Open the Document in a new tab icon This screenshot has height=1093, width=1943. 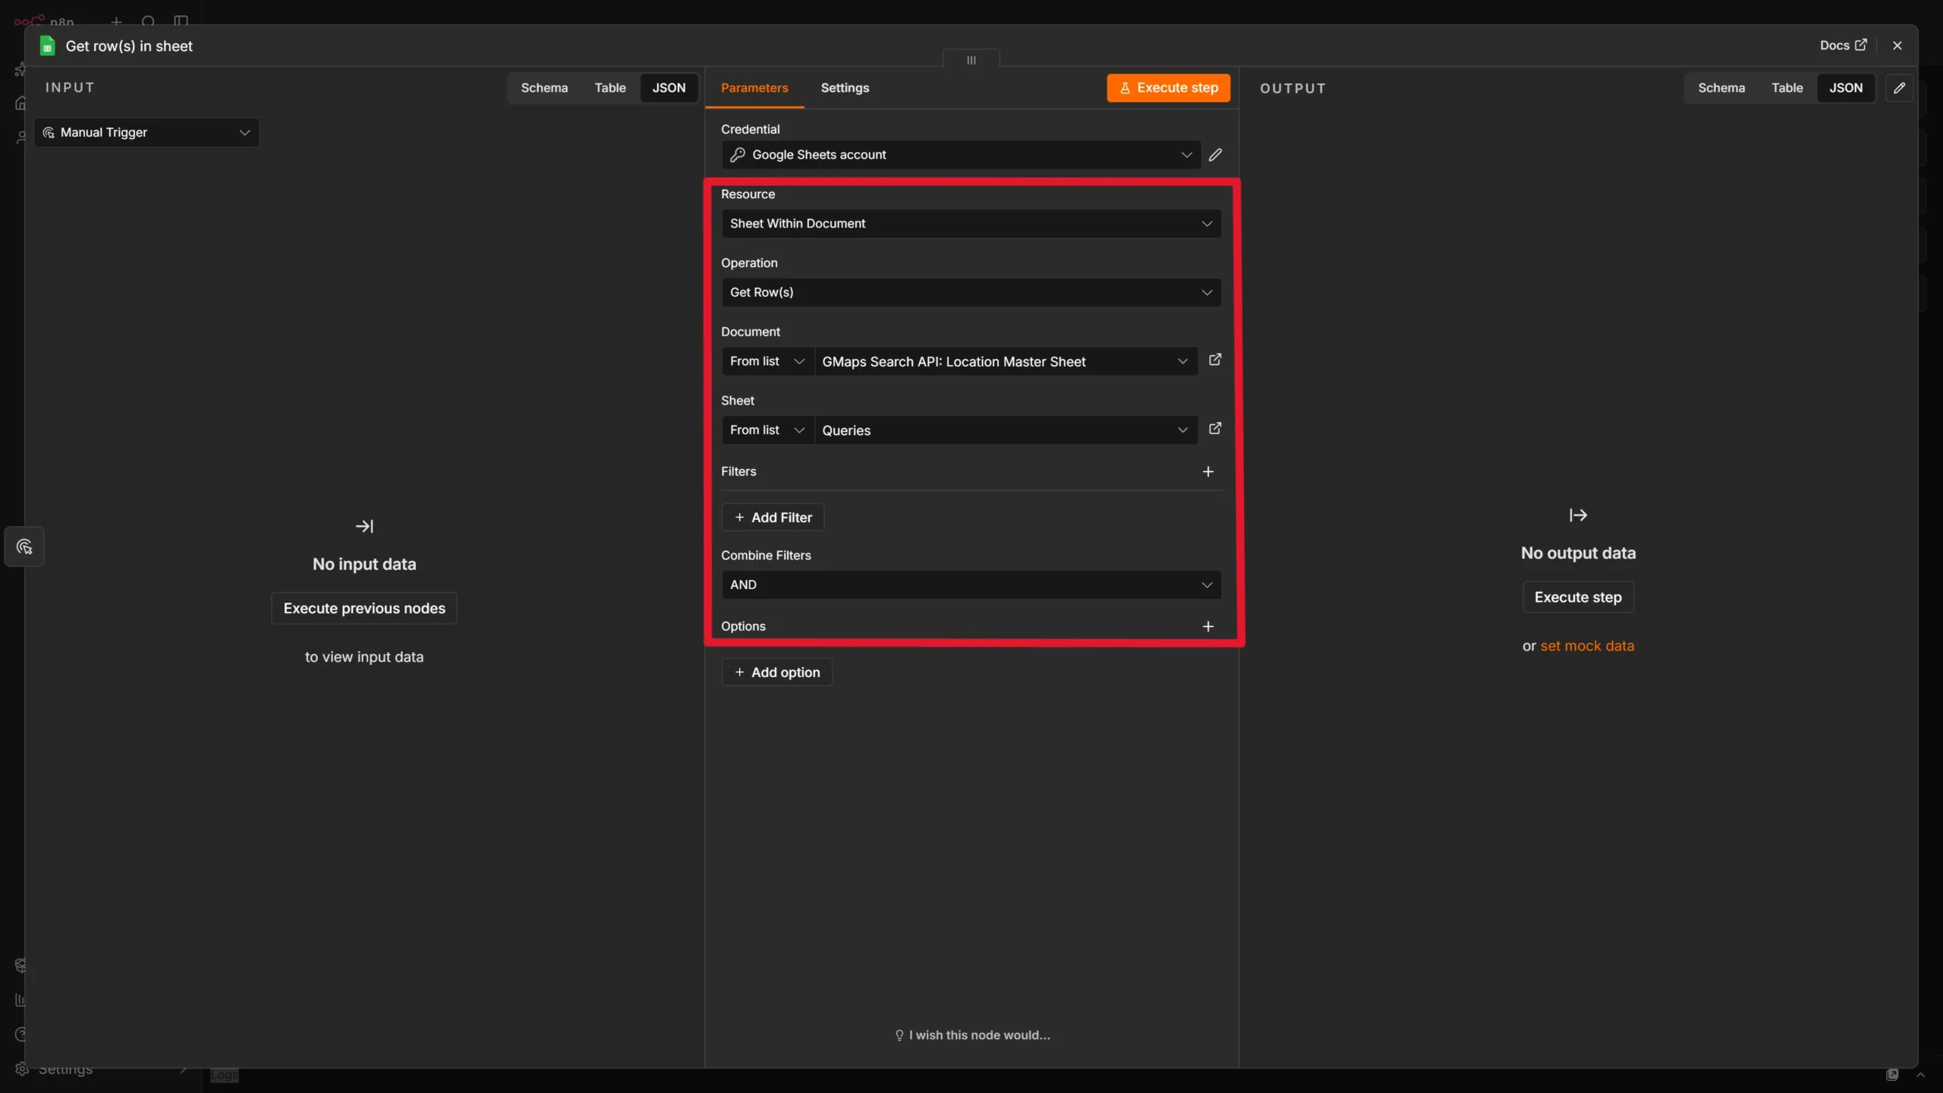[x=1215, y=360]
